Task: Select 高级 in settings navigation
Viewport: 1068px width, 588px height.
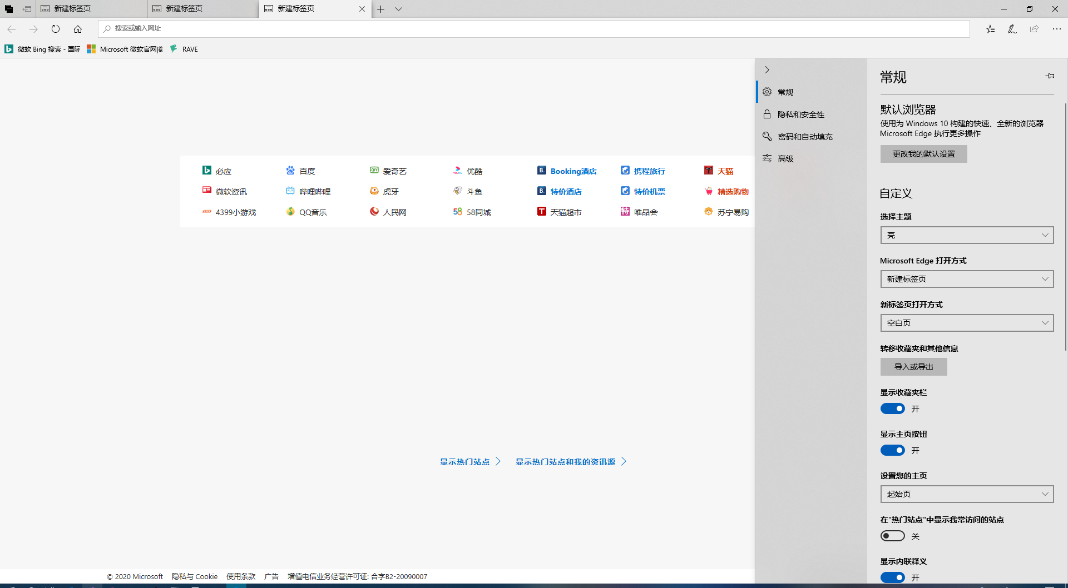Action: (812, 159)
